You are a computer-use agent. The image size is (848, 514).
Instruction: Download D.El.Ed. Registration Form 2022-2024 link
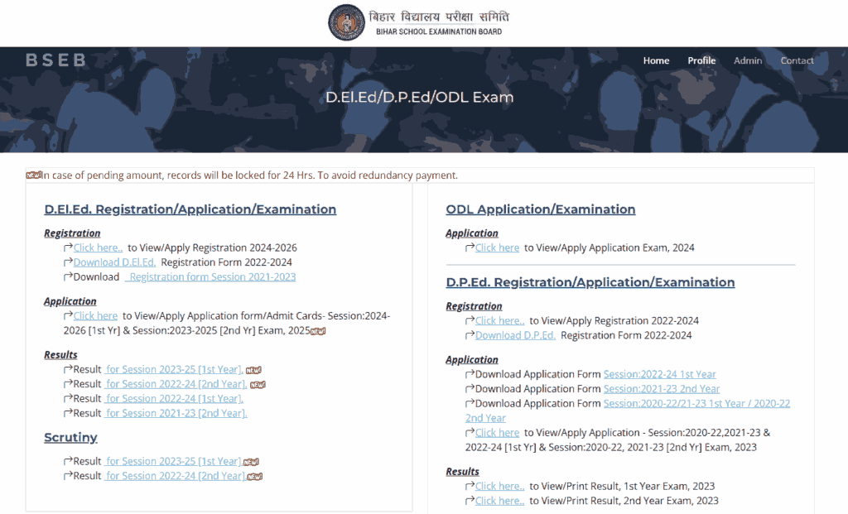(114, 262)
